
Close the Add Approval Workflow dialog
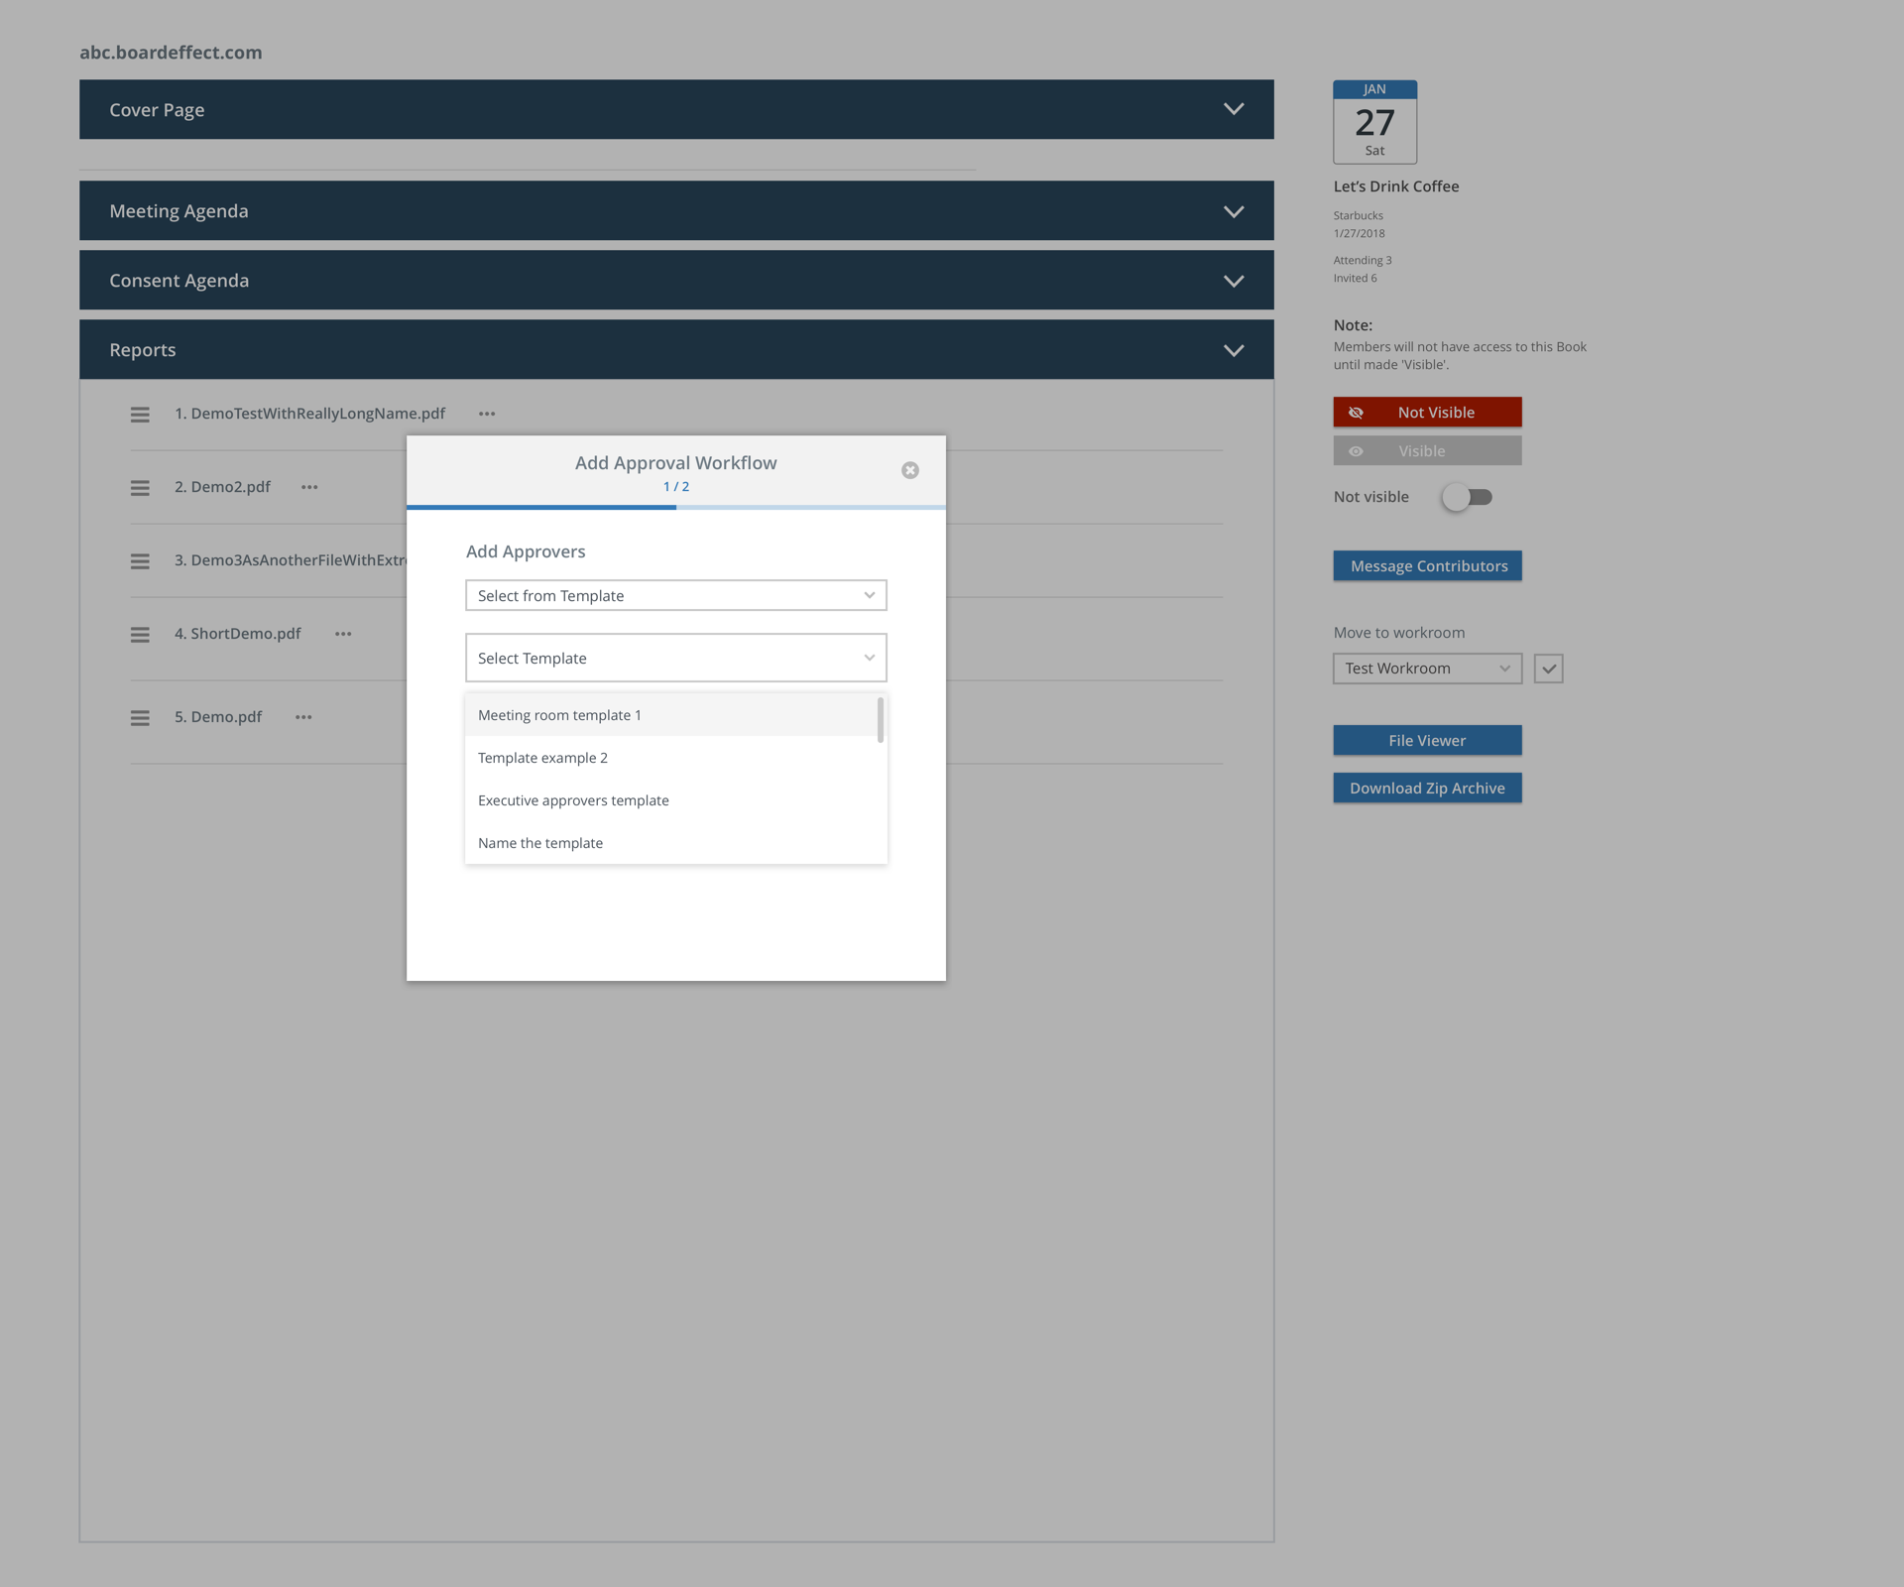(x=909, y=470)
